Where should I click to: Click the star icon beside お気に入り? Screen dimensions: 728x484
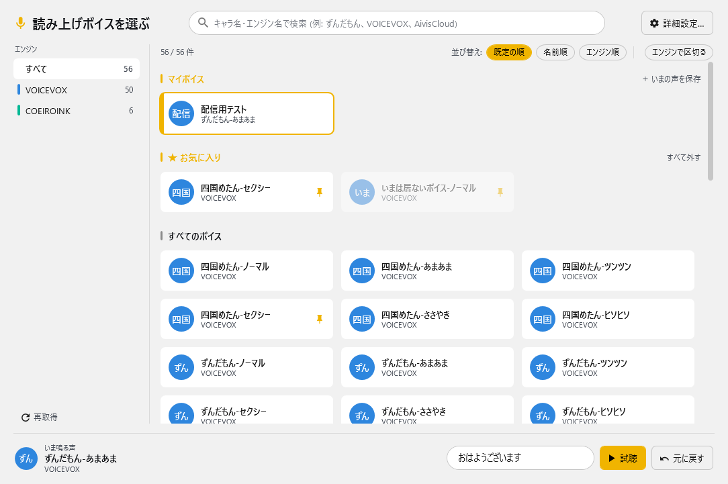click(172, 157)
